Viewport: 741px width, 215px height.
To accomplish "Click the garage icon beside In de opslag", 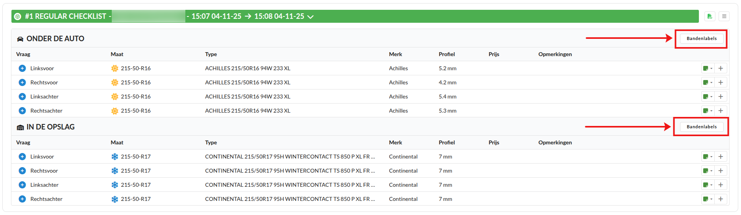I will point(20,127).
